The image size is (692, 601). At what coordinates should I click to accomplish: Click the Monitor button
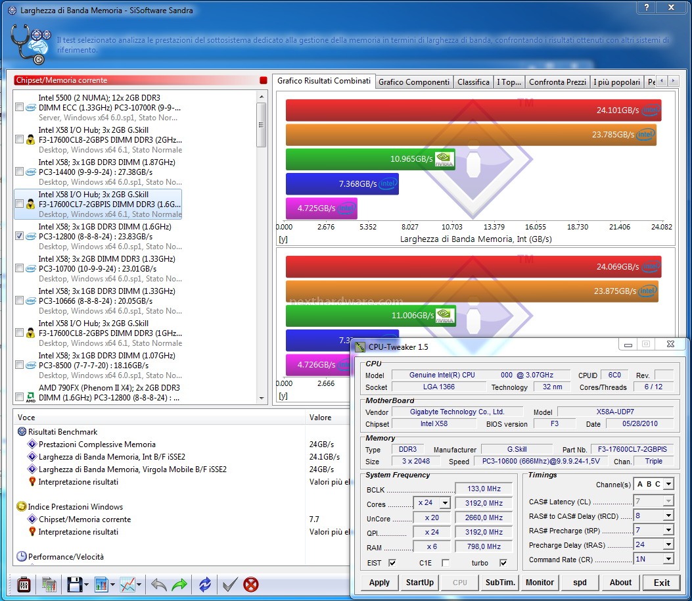(x=540, y=583)
